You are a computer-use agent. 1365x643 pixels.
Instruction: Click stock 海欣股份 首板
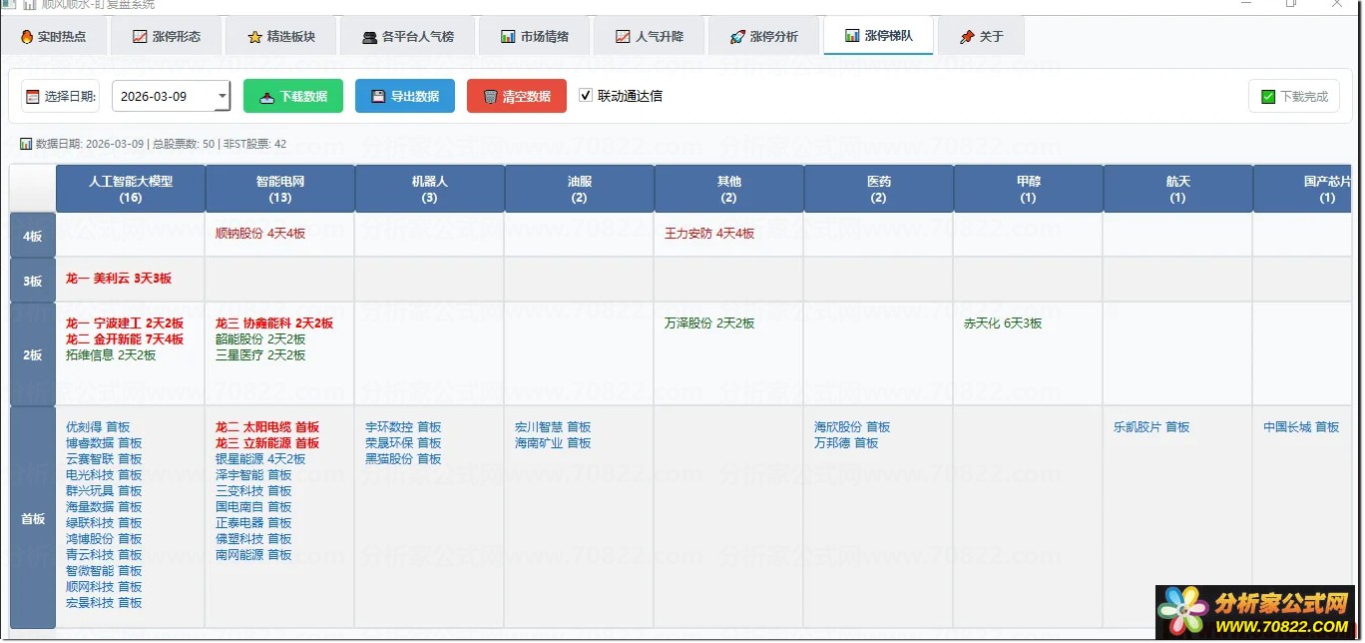pos(852,427)
